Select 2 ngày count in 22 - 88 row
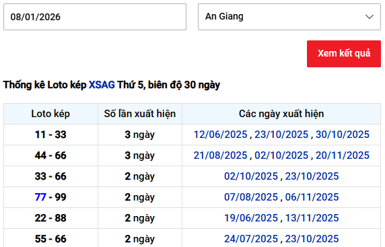Viewport: 385px width, 247px height. coord(140,218)
